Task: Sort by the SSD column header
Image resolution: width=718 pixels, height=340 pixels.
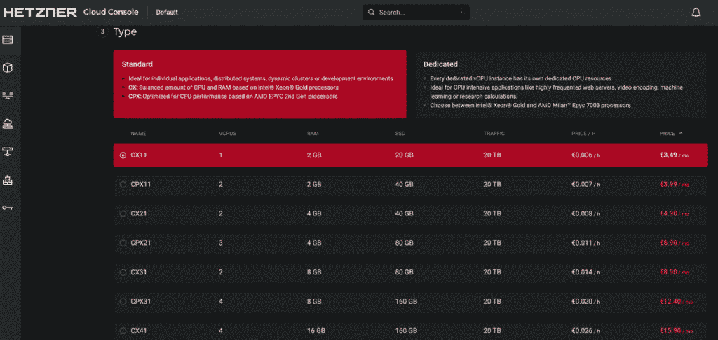Action: [400, 134]
